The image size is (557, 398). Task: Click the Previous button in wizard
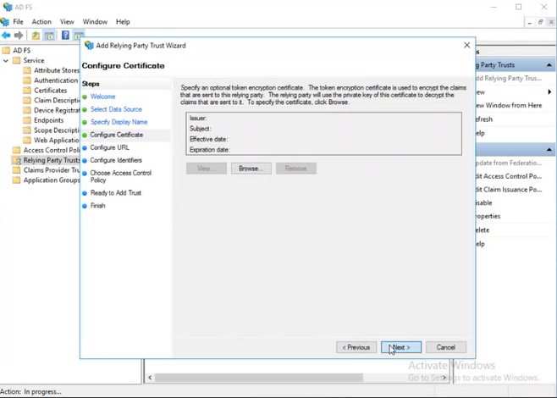tap(356, 347)
